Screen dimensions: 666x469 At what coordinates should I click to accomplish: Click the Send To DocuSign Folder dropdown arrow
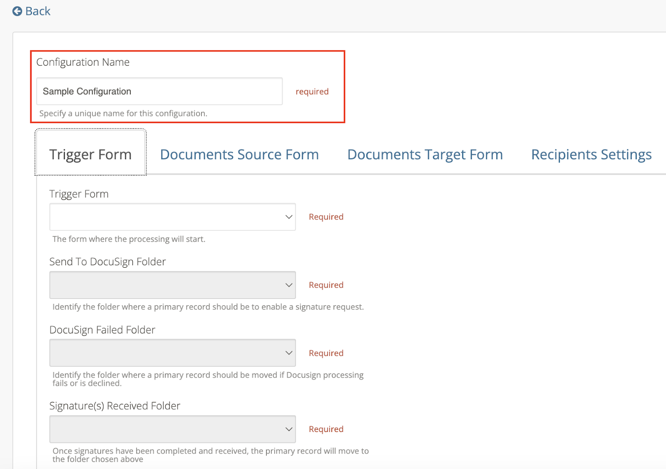[288, 285]
